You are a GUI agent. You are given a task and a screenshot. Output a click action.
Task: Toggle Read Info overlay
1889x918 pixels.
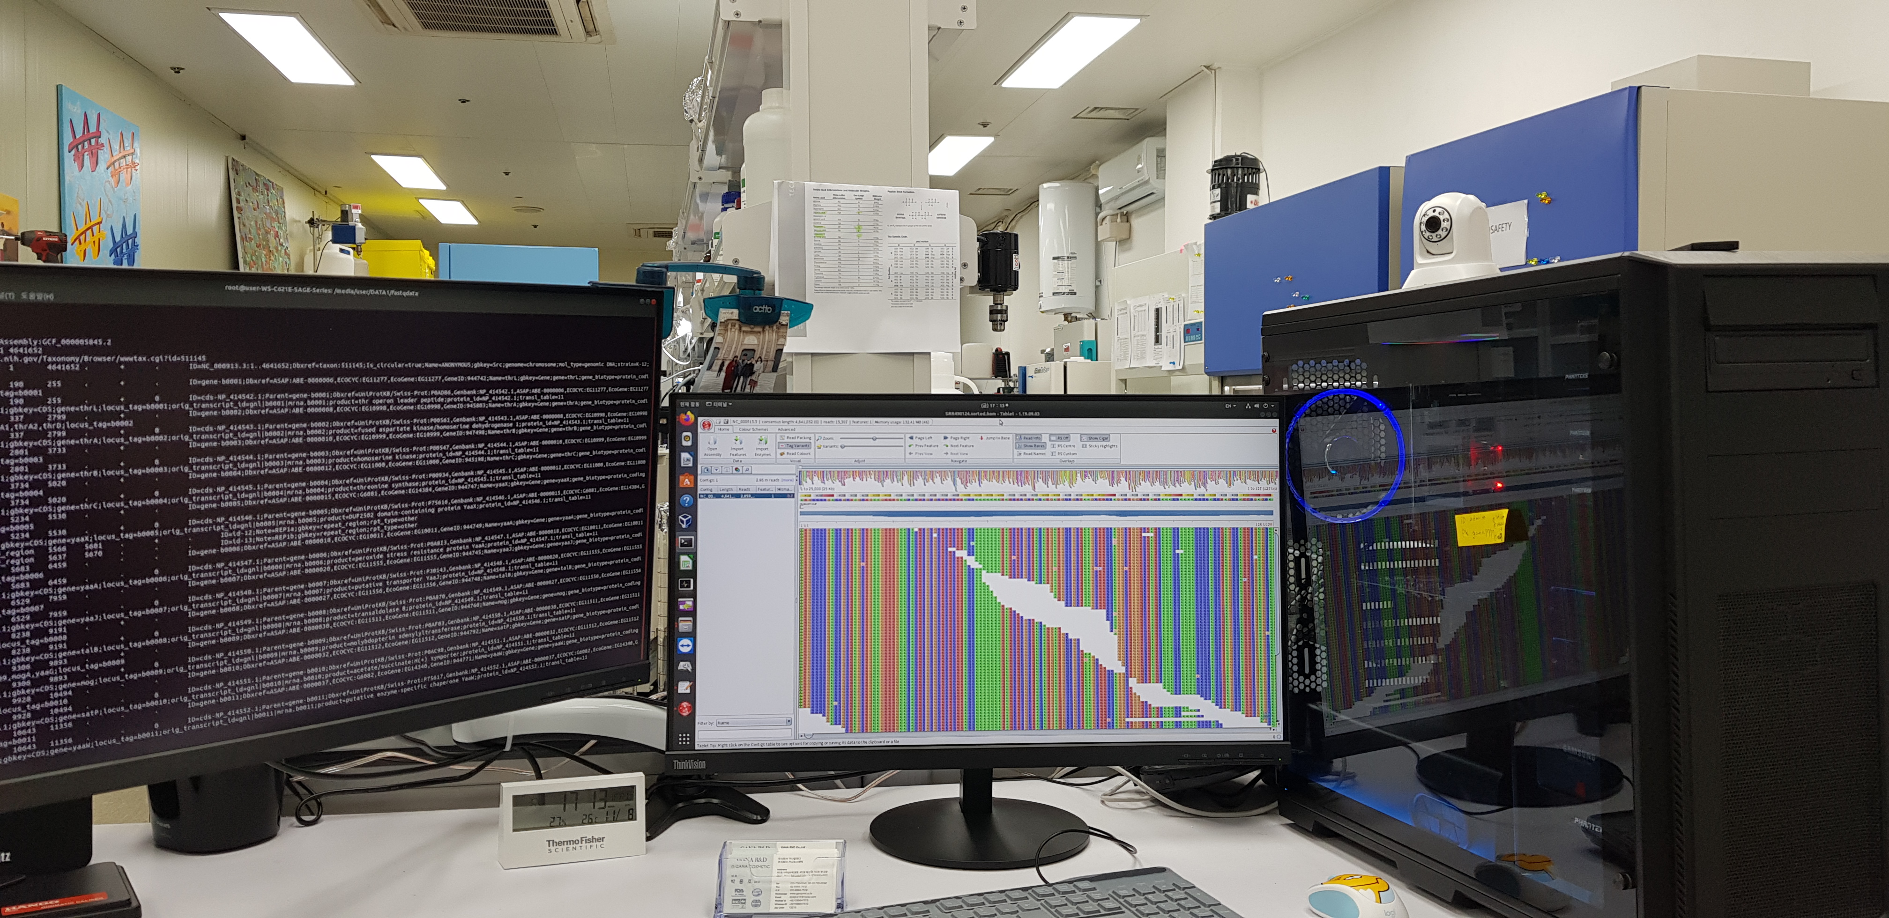pos(1029,438)
